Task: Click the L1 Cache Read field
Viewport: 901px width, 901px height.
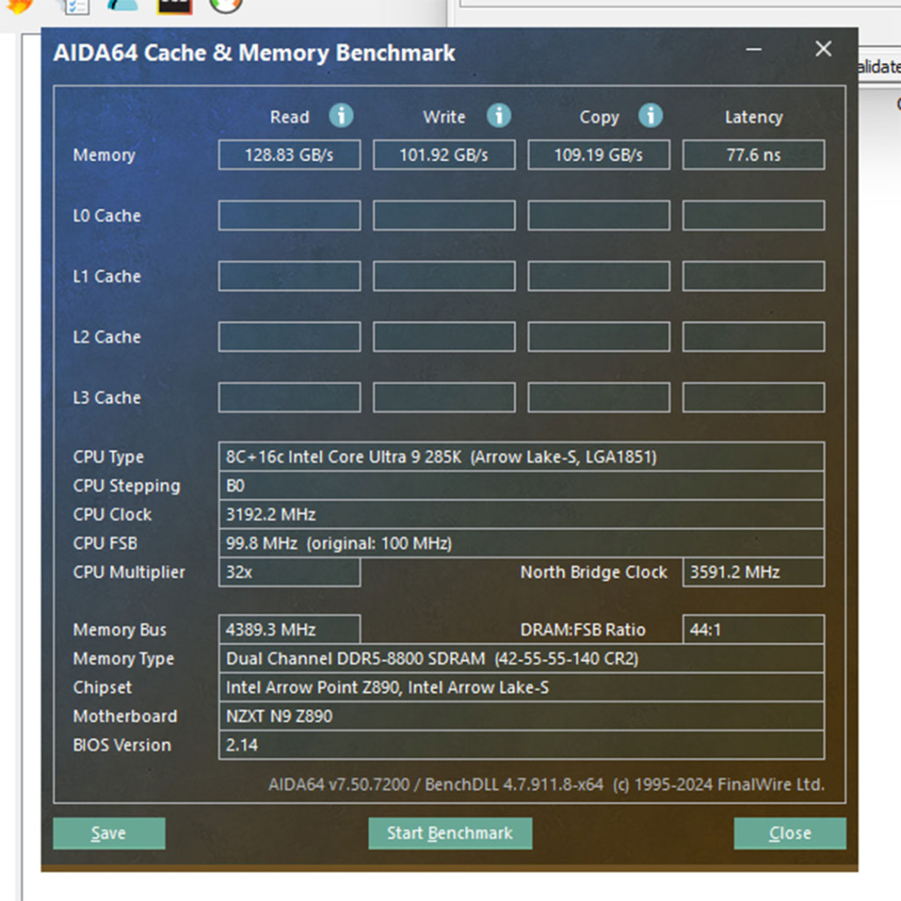Action: click(289, 275)
